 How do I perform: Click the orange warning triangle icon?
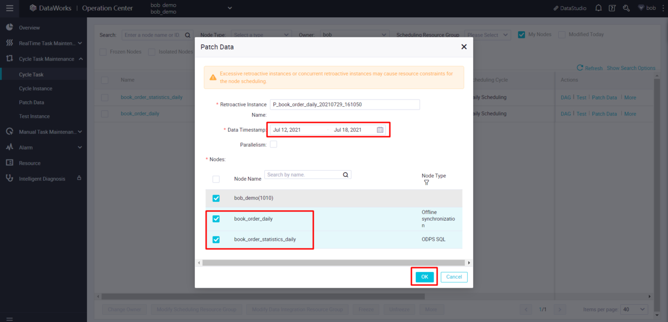point(213,77)
